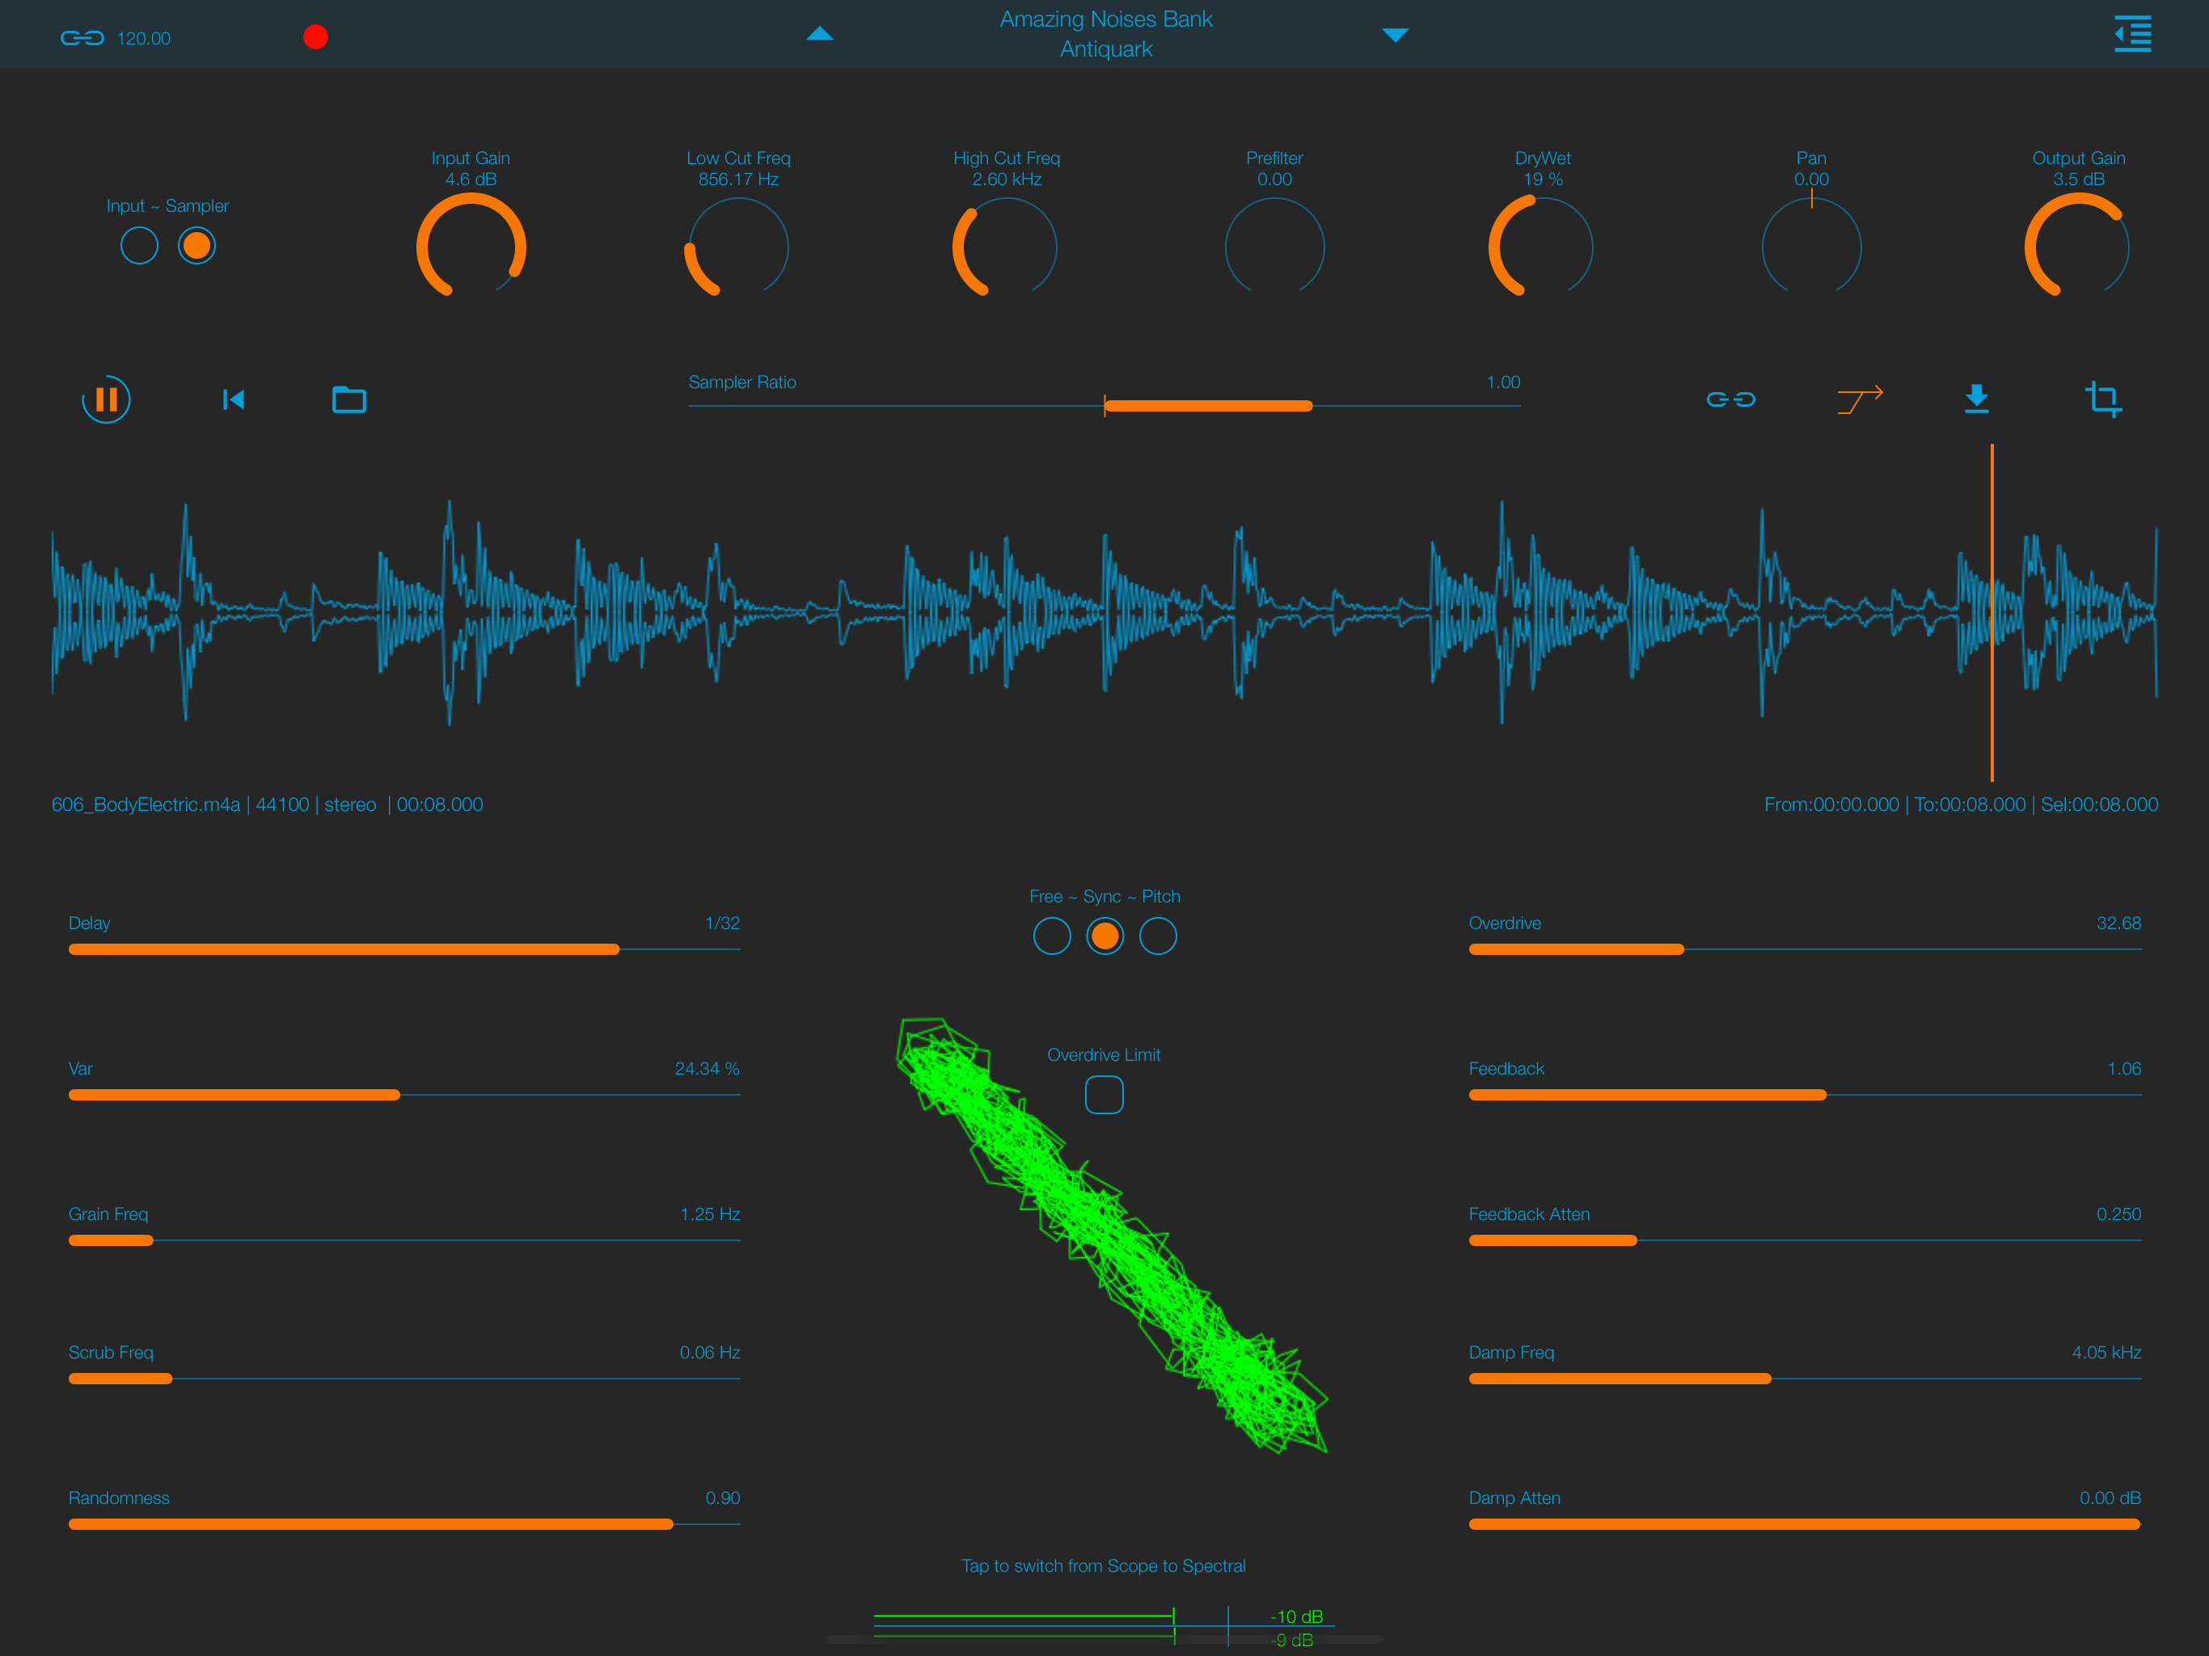
Task: Click the orange playhead on waveform
Action: coord(1991,612)
